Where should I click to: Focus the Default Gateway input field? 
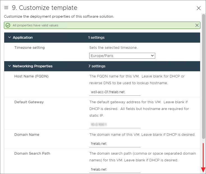[115, 124]
